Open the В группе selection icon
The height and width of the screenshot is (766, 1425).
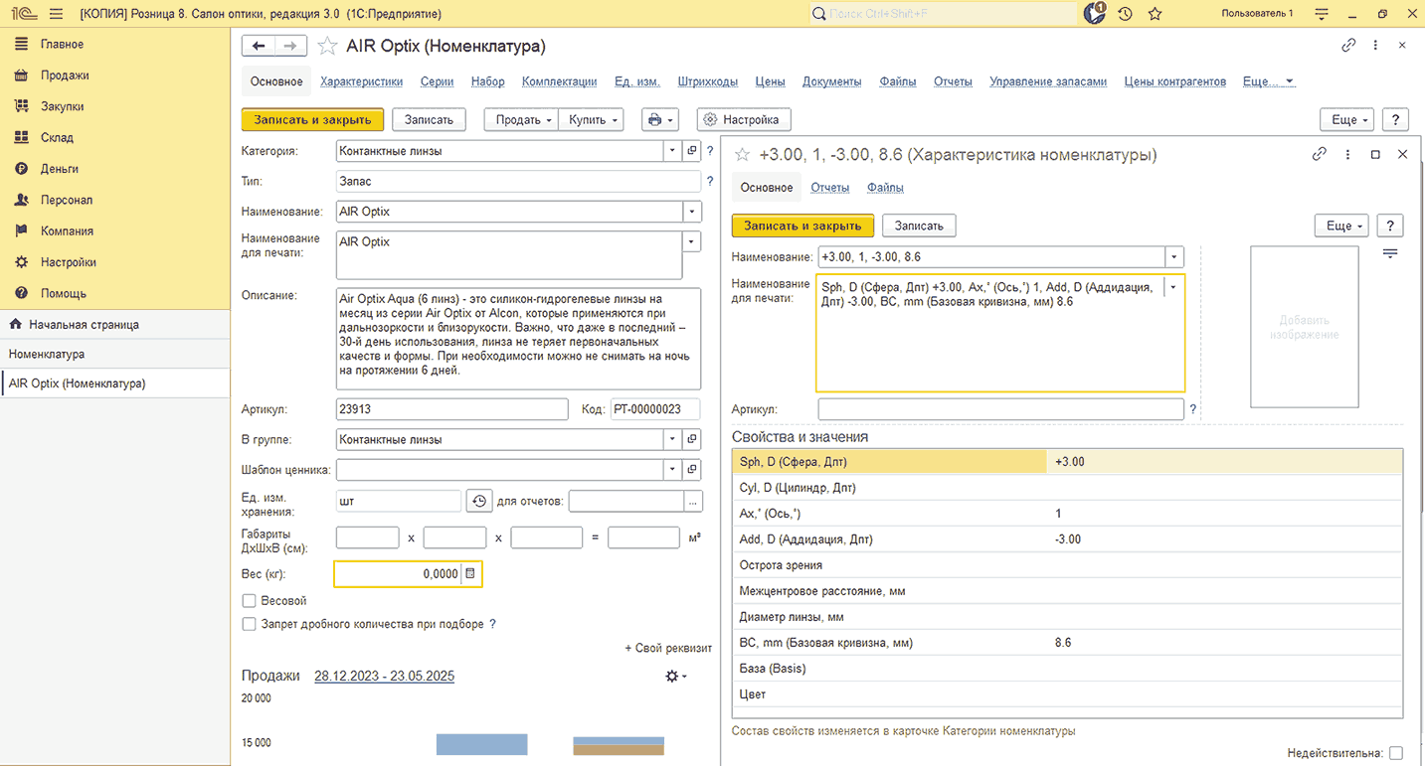tap(692, 439)
